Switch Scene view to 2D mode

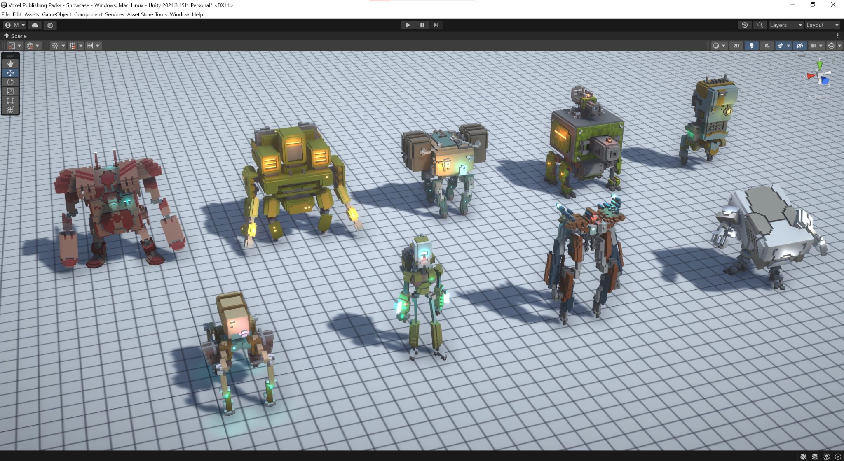coord(736,46)
